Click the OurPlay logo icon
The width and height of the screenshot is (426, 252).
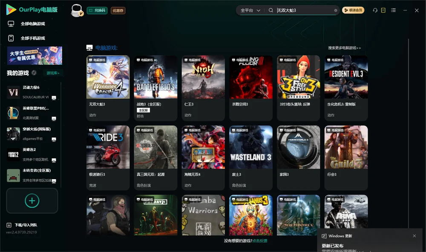point(11,9)
